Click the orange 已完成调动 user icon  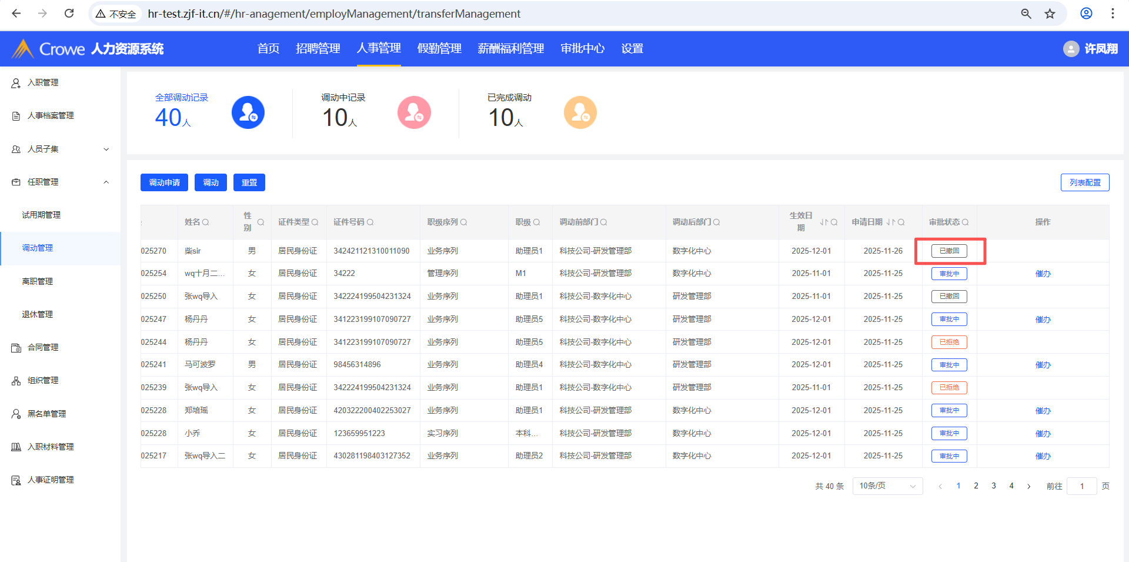coord(580,112)
